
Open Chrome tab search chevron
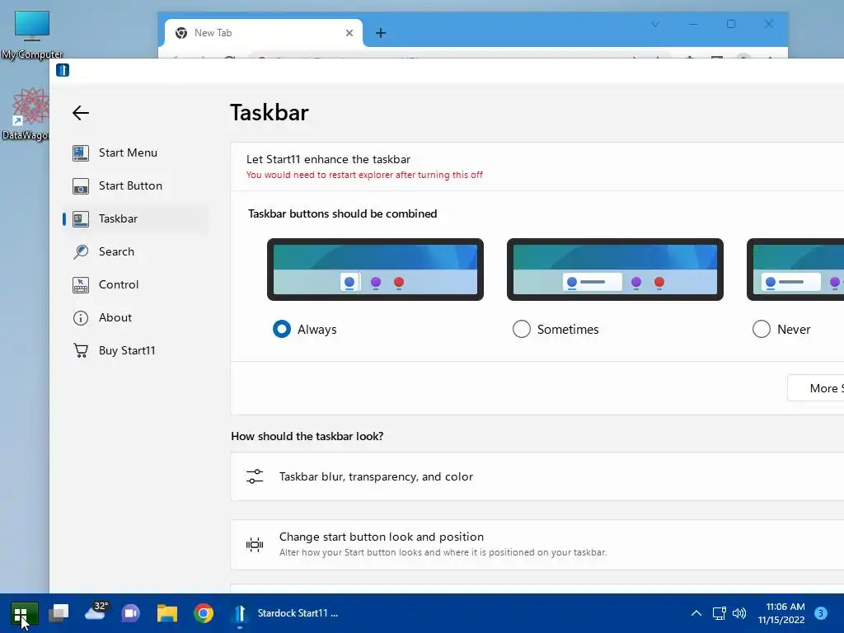pyautogui.click(x=655, y=24)
